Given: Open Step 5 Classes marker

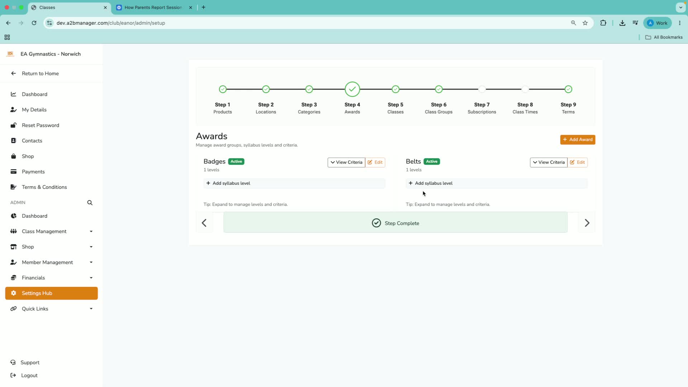Looking at the screenshot, I should (396, 89).
